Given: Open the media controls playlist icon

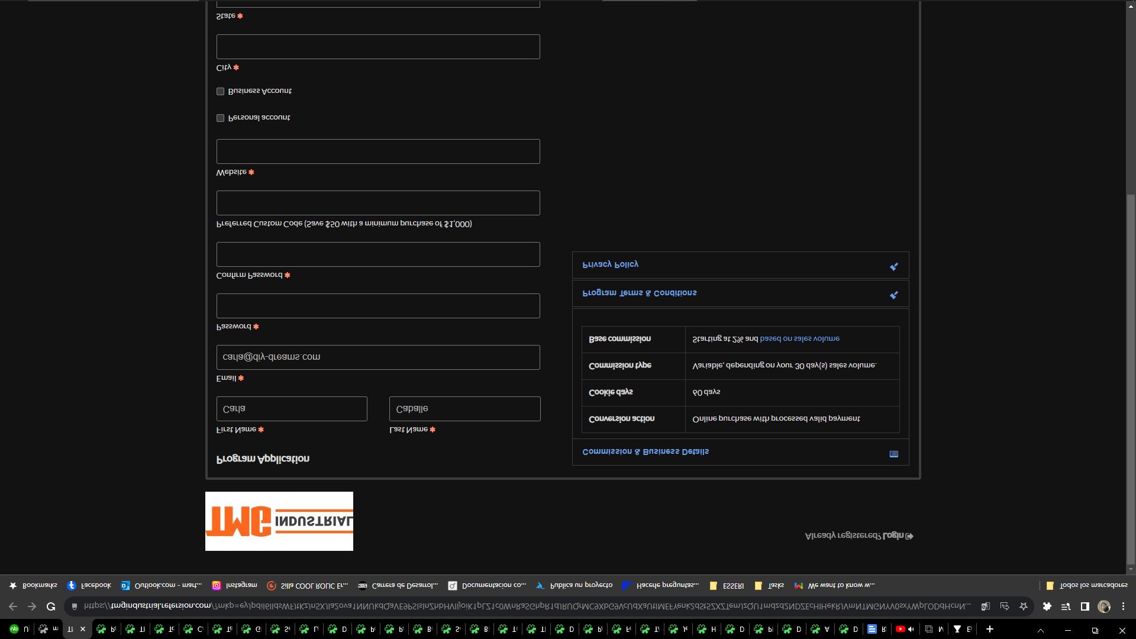Looking at the screenshot, I should [1066, 606].
